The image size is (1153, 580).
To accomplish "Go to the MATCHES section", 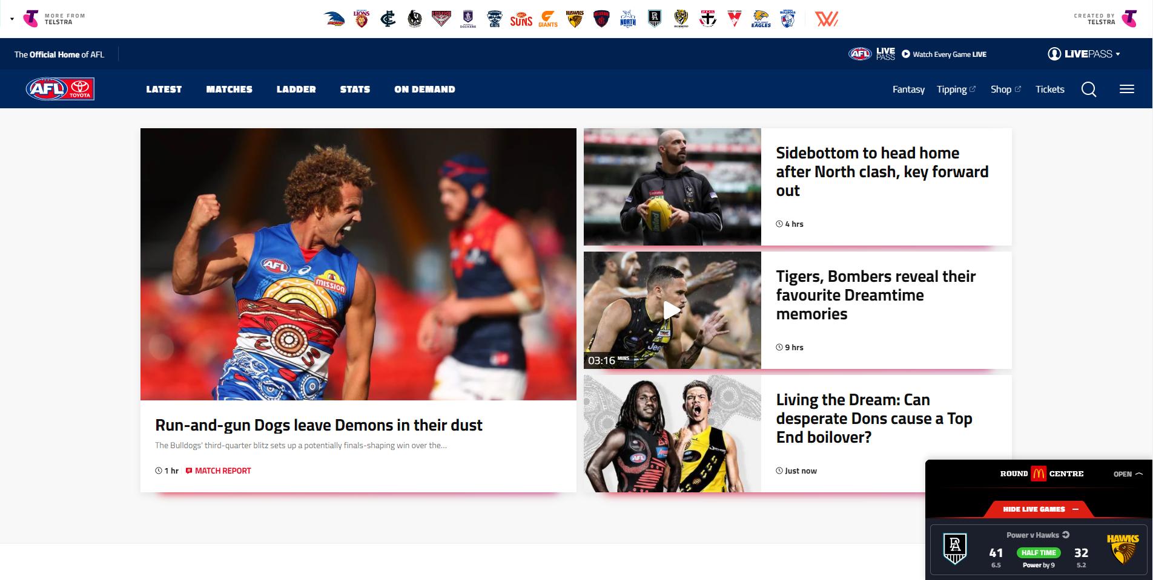I will 229,90.
